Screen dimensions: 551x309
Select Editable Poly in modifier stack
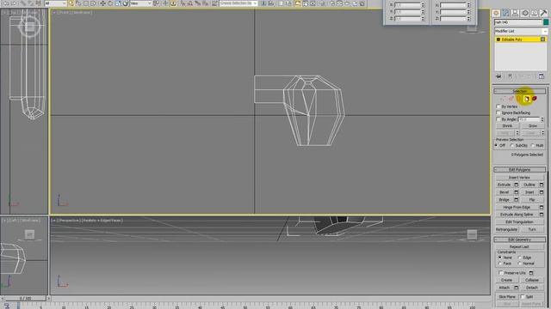click(520, 39)
